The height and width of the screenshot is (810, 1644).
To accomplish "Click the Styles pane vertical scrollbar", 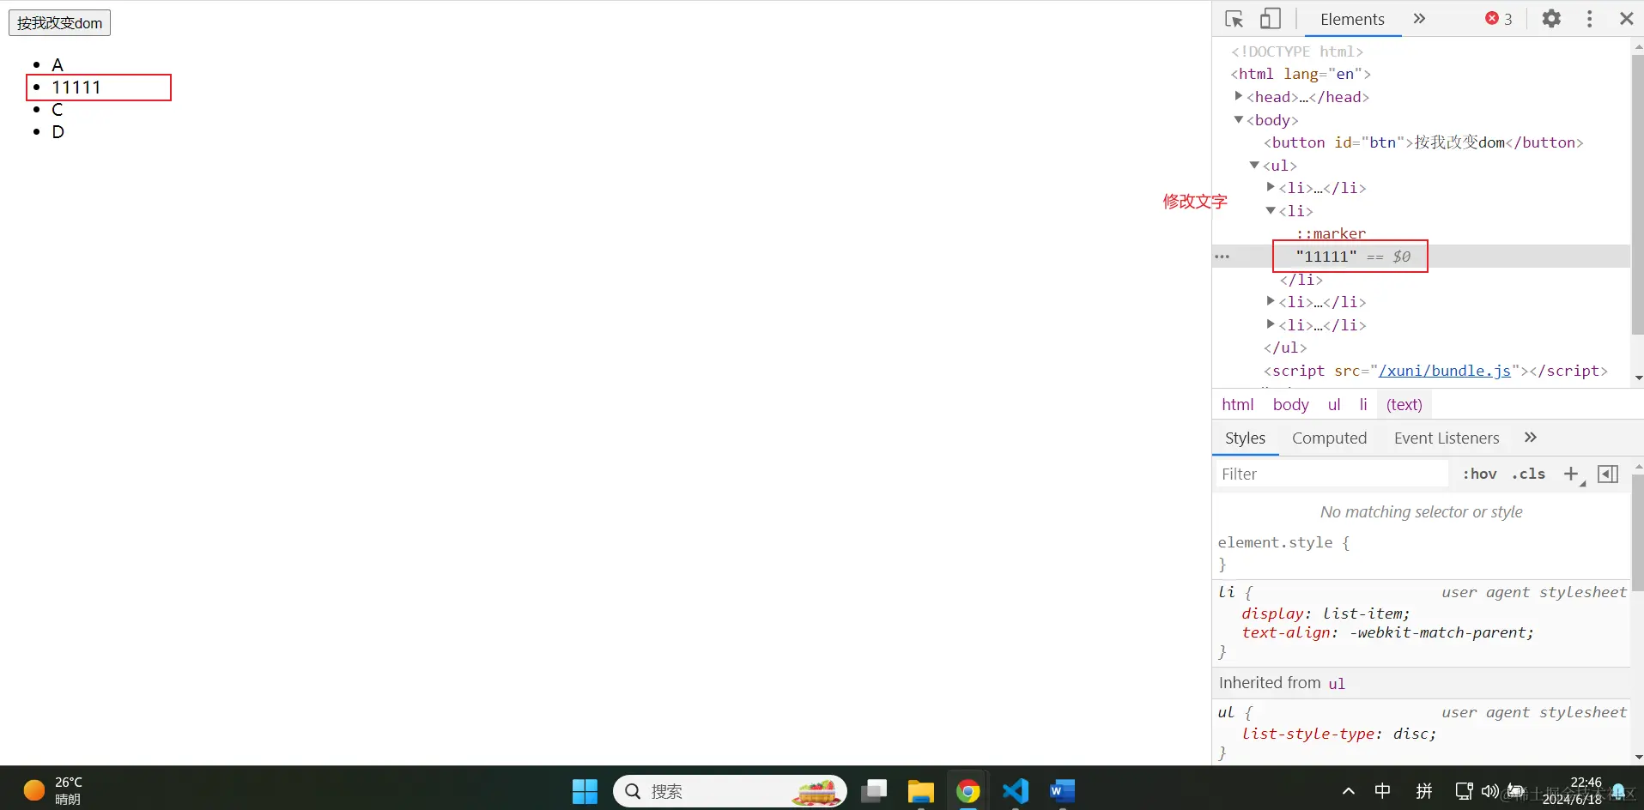I will click(1637, 532).
